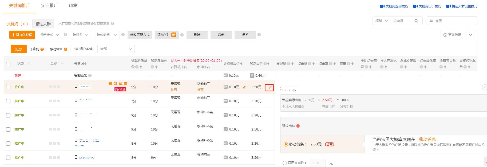Select 计算机 view tab
Screen dimensions: 487x167
37,49
